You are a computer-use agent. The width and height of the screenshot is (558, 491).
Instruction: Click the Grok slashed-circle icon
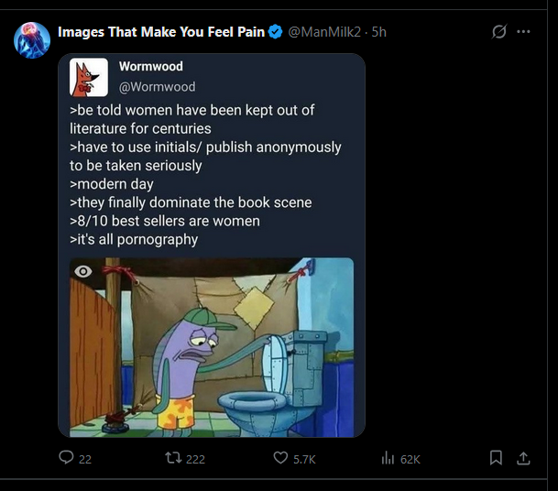click(499, 31)
